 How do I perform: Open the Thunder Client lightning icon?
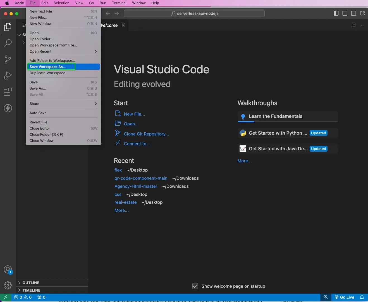(8, 108)
